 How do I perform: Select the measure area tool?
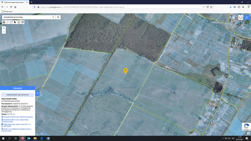(x=11, y=22)
